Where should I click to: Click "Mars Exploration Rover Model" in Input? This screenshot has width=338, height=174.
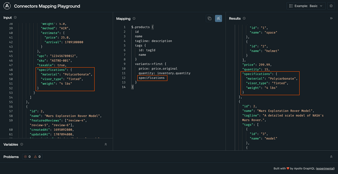tap(72, 116)
